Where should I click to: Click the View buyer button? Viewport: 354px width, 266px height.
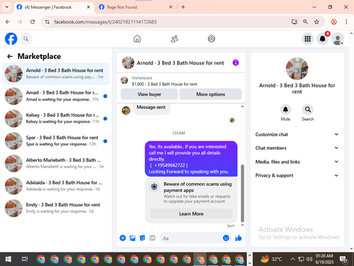pyautogui.click(x=149, y=94)
